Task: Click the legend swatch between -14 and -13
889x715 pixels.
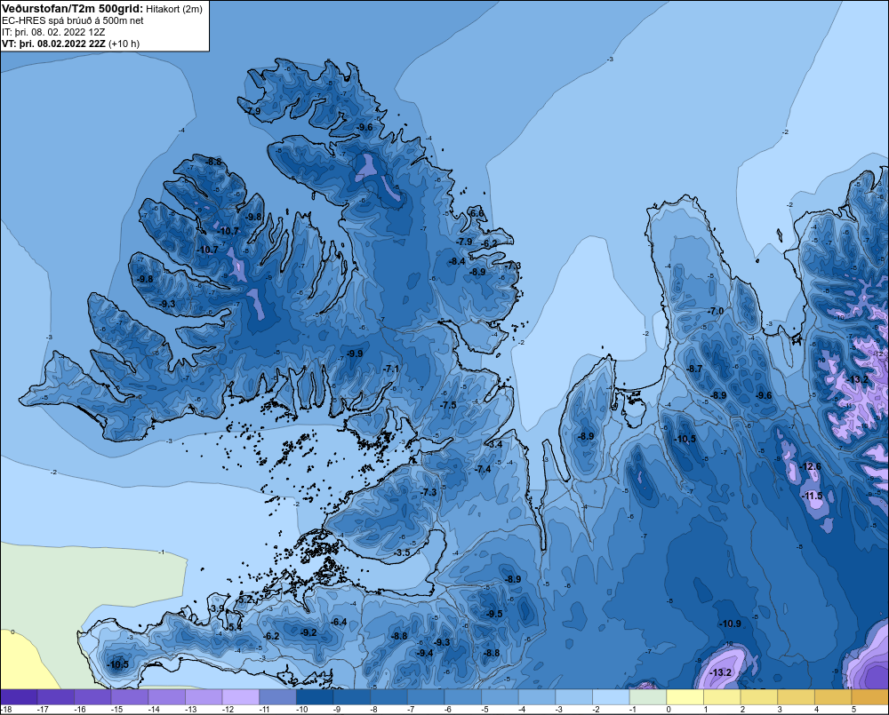Action: point(167,697)
